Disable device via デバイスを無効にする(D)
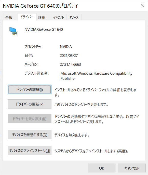Viewport: 148px width, 175px height. [x=30, y=134]
